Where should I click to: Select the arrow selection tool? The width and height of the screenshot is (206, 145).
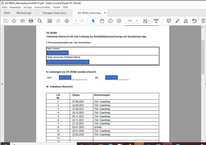pyautogui.click(x=93, y=21)
